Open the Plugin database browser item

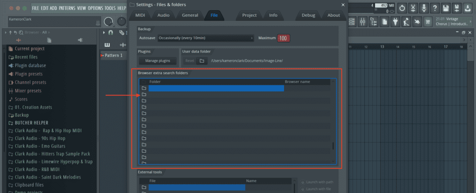coord(27,65)
